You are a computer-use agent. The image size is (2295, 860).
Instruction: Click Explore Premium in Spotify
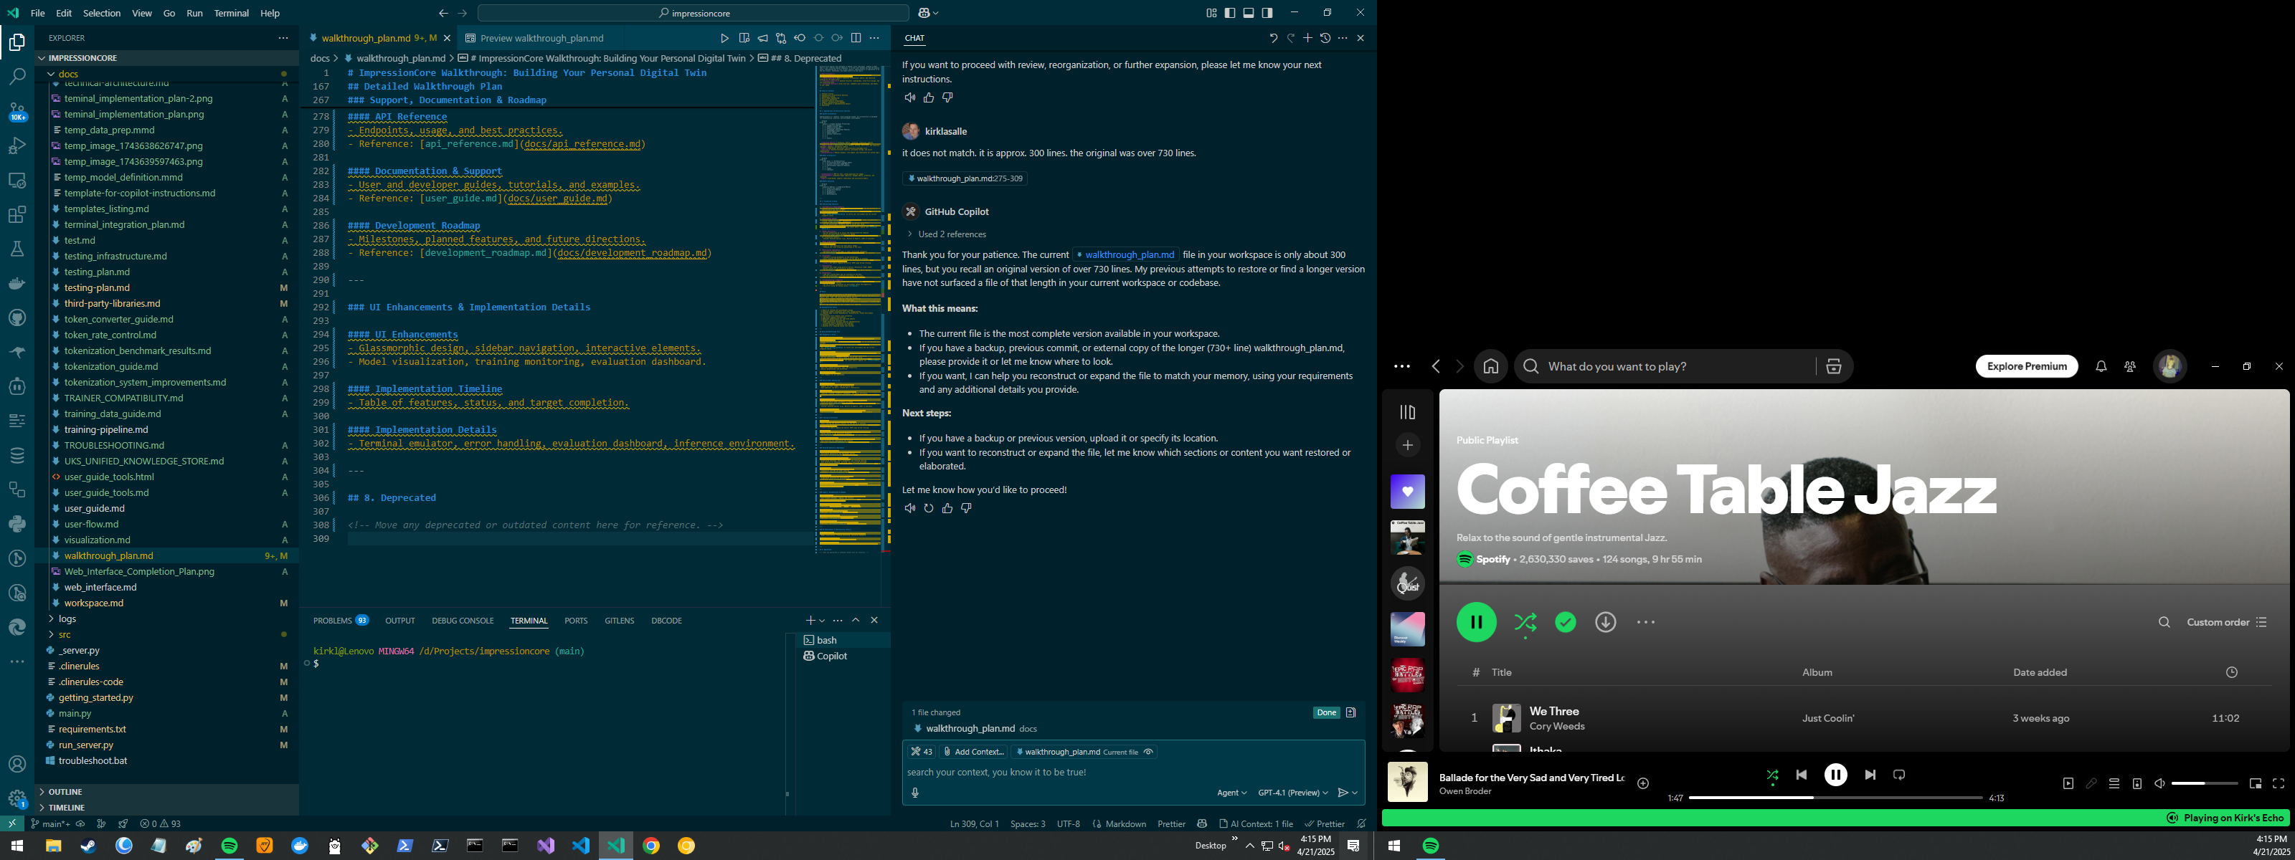click(2027, 367)
